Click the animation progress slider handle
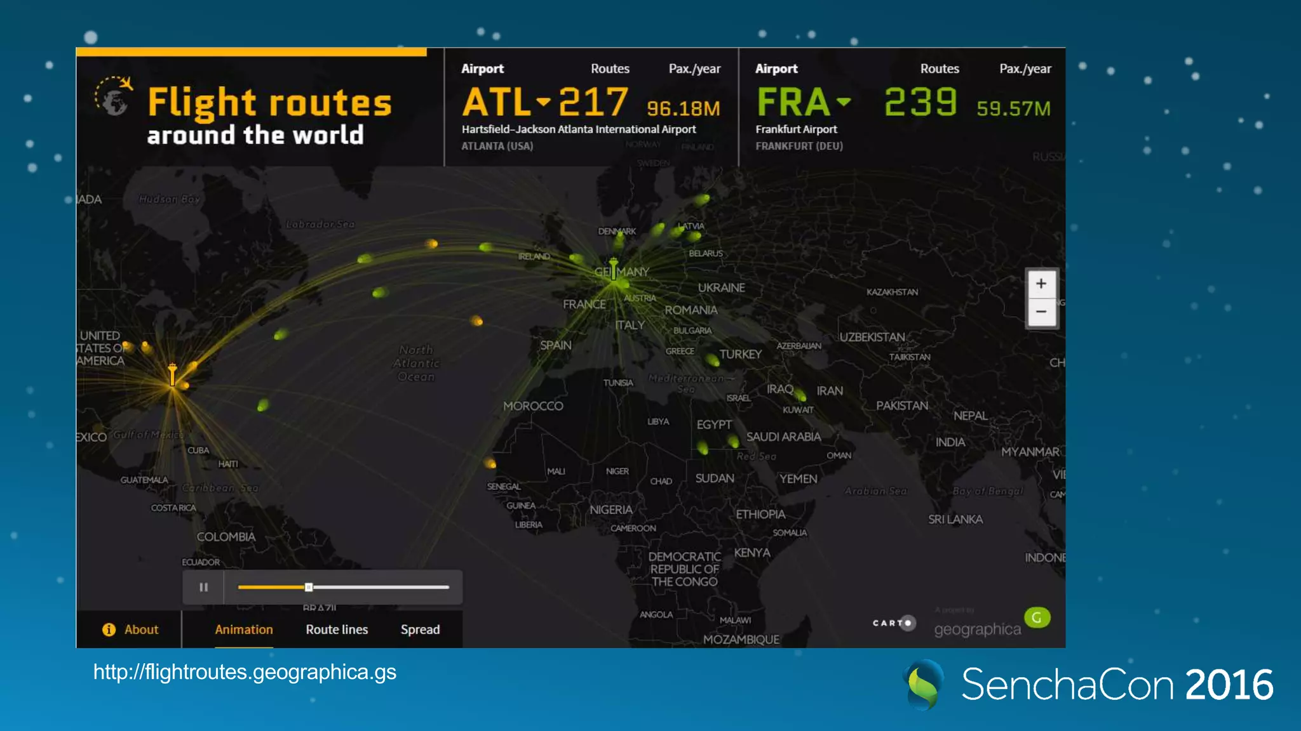 [309, 587]
